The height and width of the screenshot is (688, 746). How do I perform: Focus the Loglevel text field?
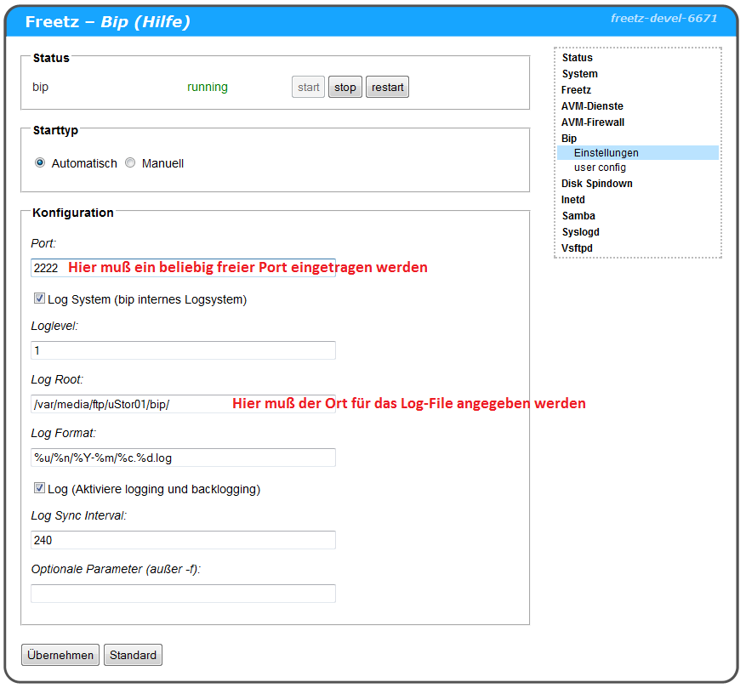coord(183,350)
